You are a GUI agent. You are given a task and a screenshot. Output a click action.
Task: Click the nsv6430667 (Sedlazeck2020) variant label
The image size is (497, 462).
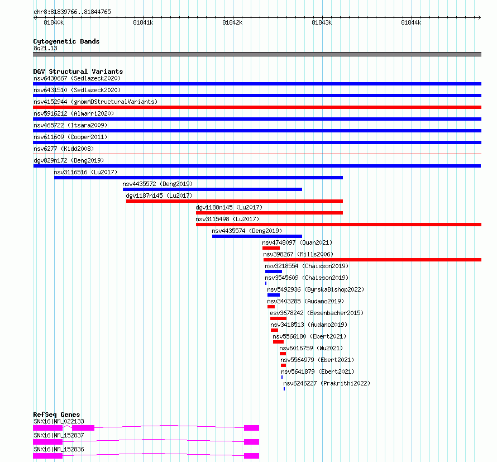click(77, 78)
